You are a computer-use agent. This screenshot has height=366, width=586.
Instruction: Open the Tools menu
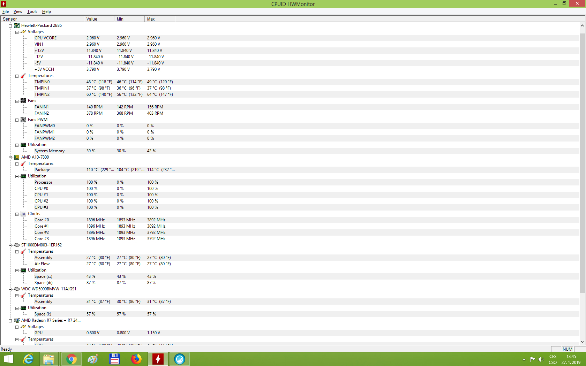pos(32,12)
